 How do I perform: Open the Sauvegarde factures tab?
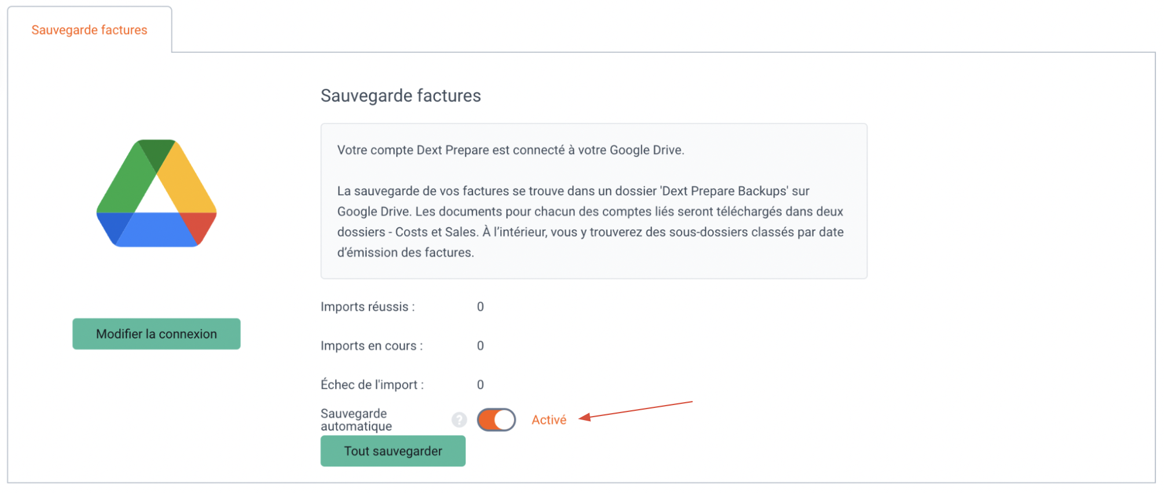click(90, 30)
